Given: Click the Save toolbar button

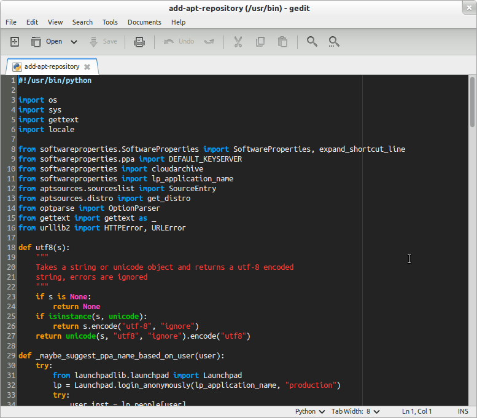Looking at the screenshot, I should 103,42.
